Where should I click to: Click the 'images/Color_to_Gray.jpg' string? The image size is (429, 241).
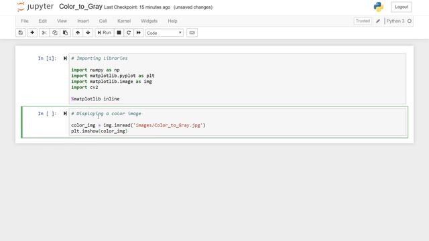168,125
